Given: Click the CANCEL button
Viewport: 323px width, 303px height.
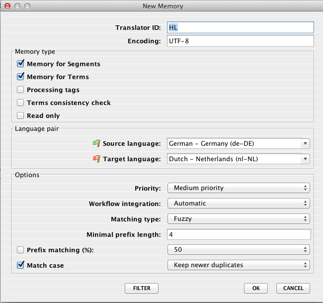Looking at the screenshot, I should pos(293,288).
